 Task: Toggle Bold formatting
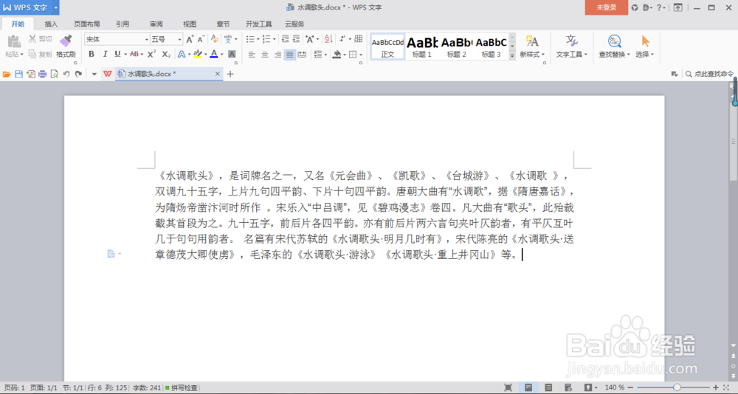92,54
